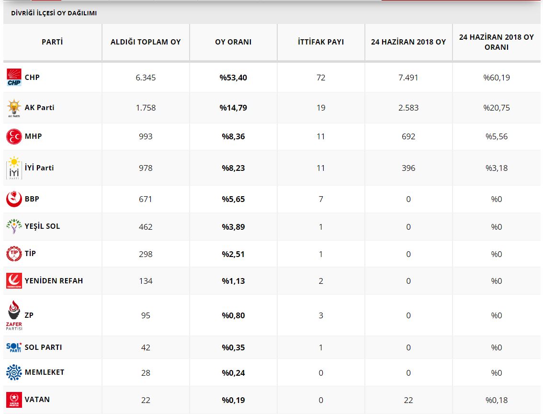Click the BBP rose crescent logo
Viewport: 543px width, 414px height.
14,199
